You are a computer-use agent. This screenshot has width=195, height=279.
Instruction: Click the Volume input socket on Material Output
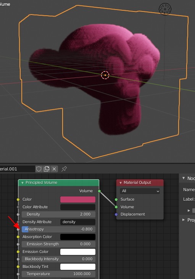tap(116, 207)
